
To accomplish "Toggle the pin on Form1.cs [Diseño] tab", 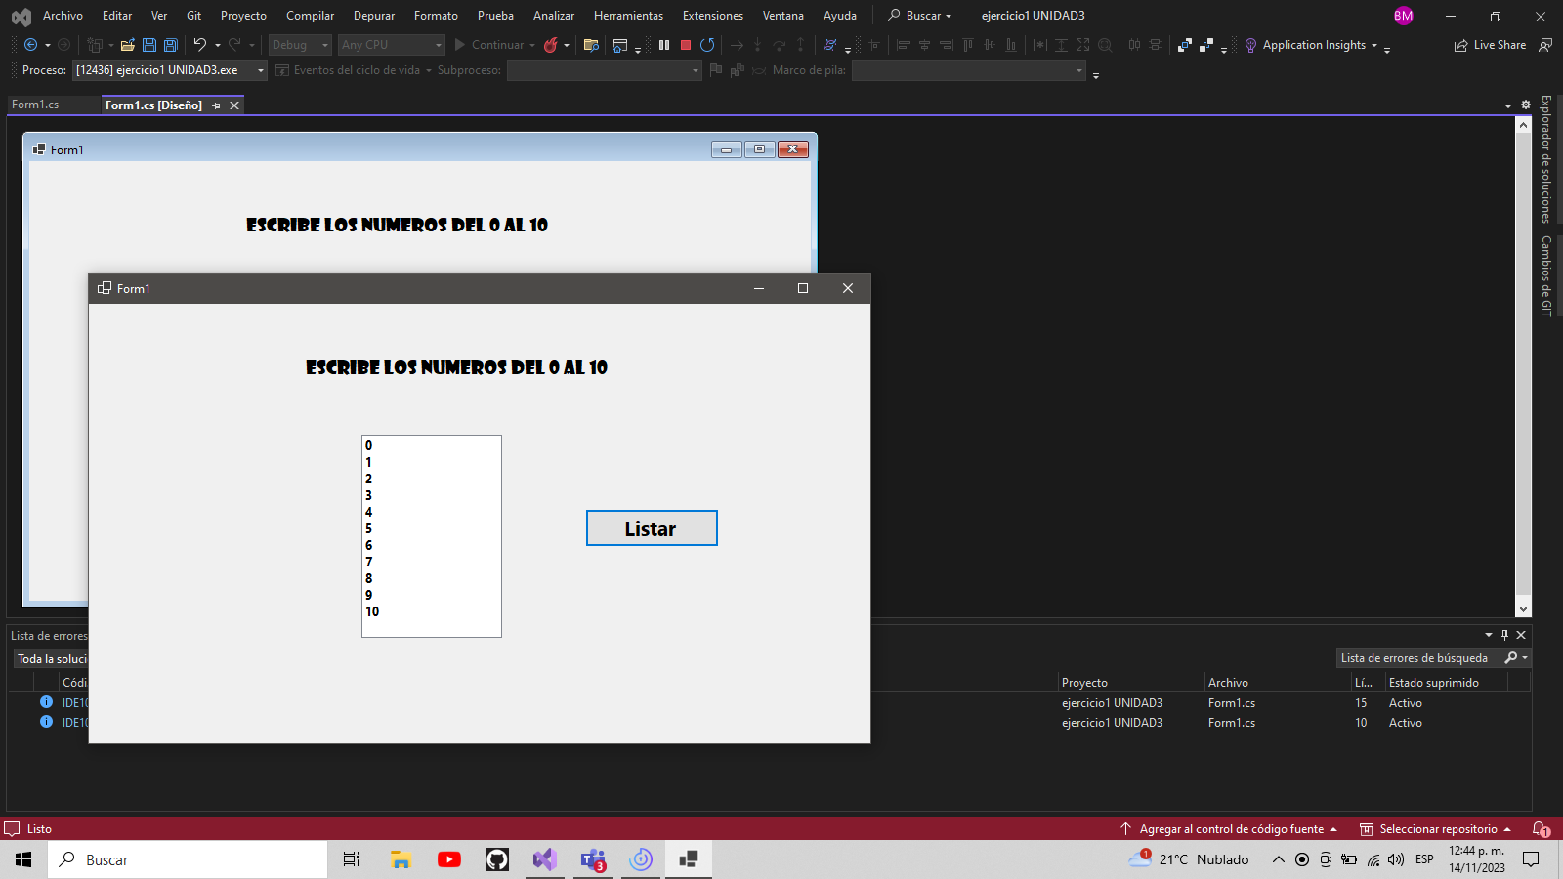I will click(217, 105).
